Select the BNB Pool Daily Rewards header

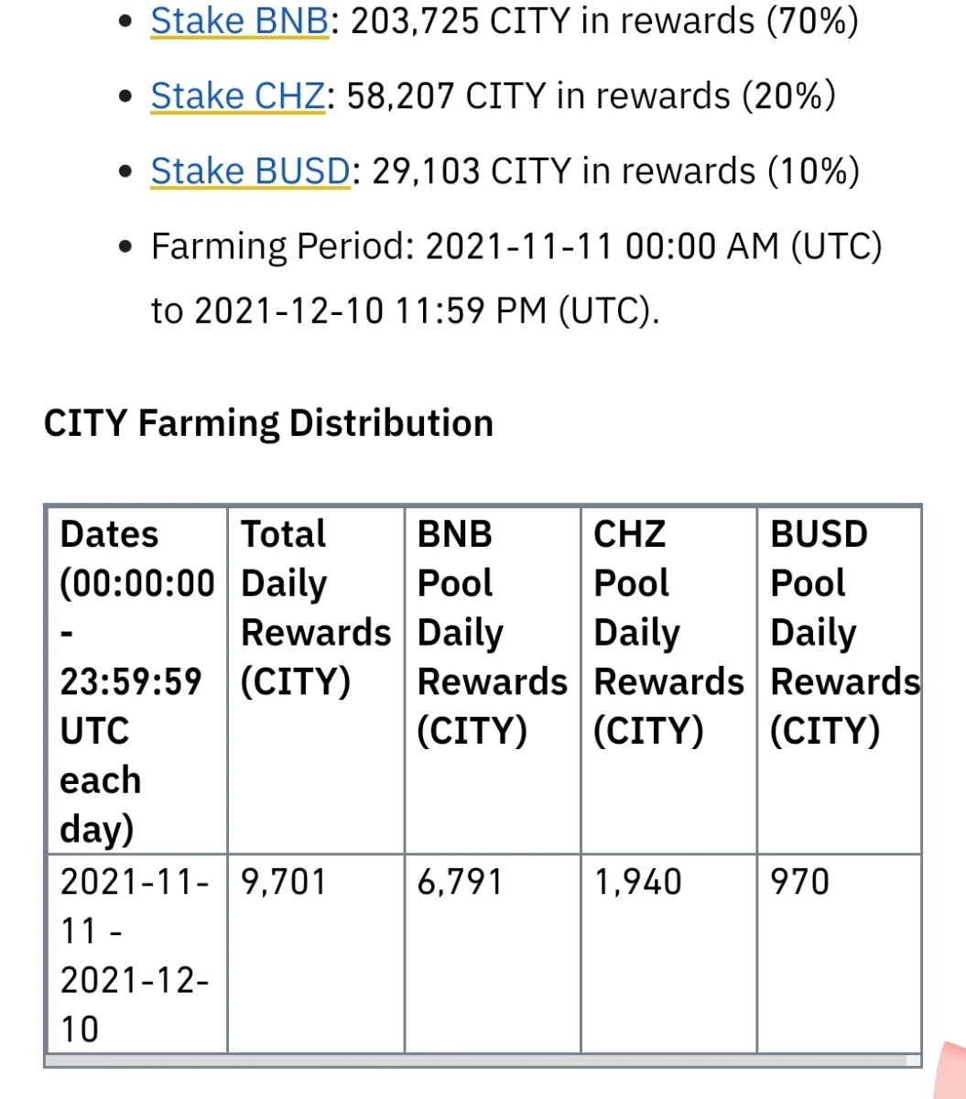point(492,680)
